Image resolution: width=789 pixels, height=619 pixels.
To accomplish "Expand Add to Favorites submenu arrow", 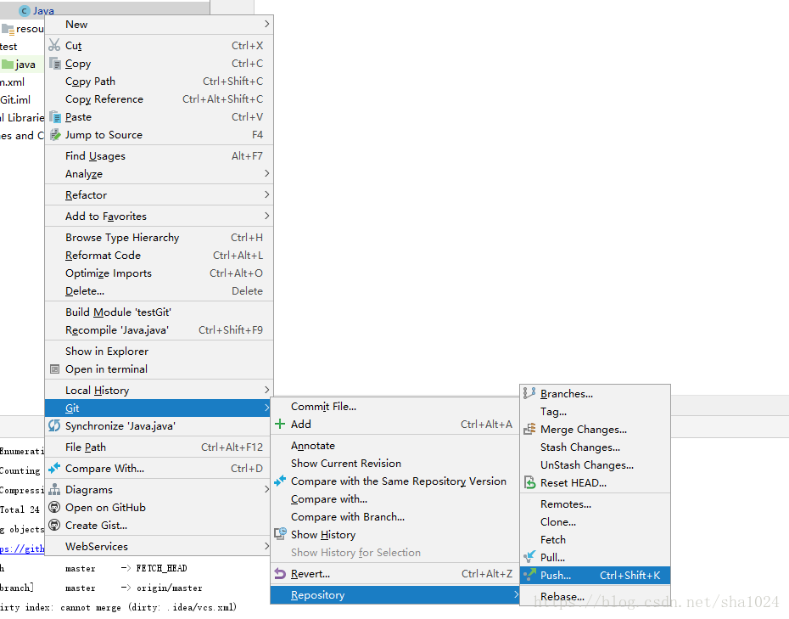I will (x=266, y=216).
